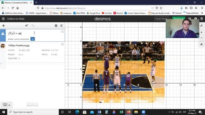This screenshot has width=205, height=115.
Task: Click the Iniciar Sesión button
Action: pyautogui.click(x=161, y=19)
